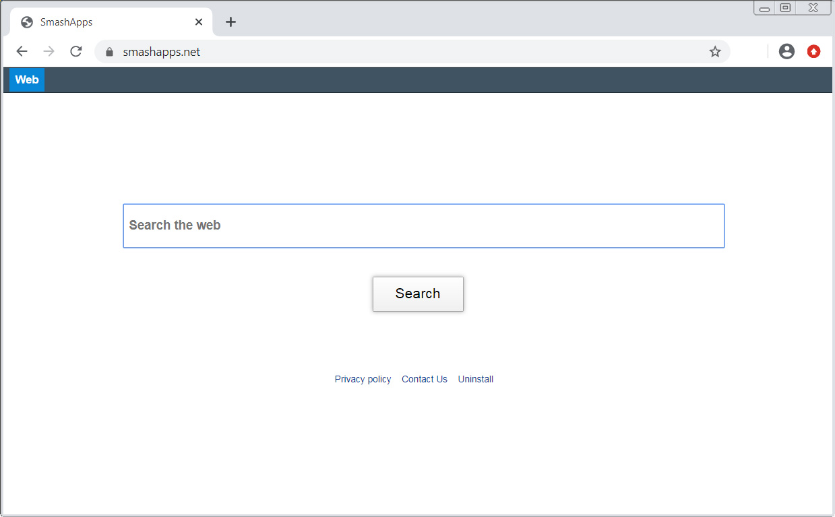Image resolution: width=835 pixels, height=517 pixels.
Task: Open the user profile icon
Action: [786, 52]
